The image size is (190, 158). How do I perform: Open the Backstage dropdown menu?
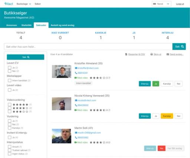[x=24, y=4]
